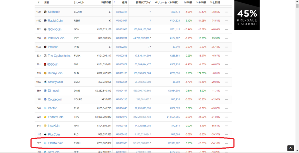Open more options for EXRNchain row
Screen dimensions: 299x153
pos(226,143)
